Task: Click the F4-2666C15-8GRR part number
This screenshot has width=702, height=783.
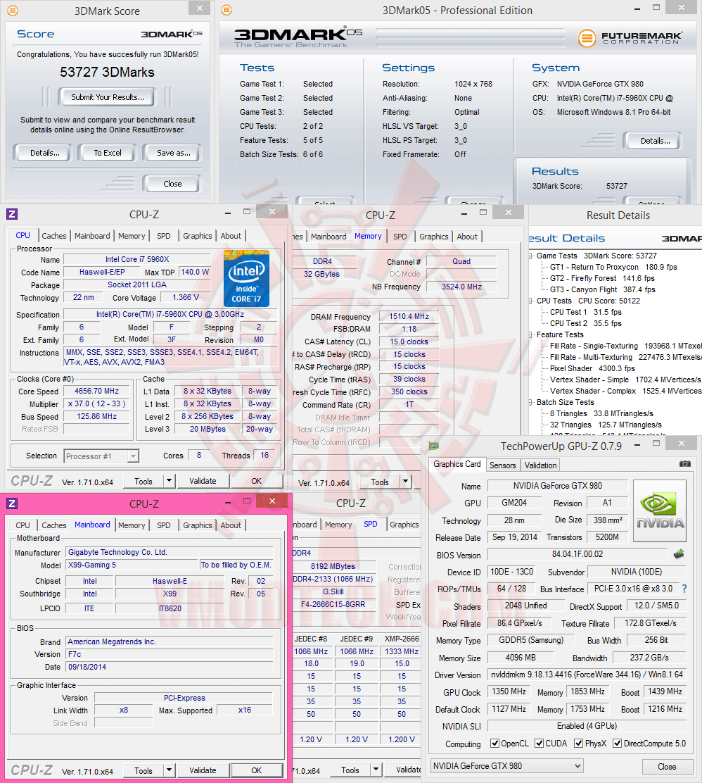Action: click(x=333, y=604)
